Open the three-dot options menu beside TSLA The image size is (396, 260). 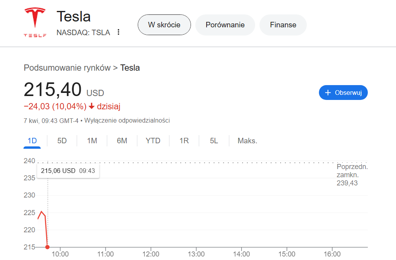(119, 32)
